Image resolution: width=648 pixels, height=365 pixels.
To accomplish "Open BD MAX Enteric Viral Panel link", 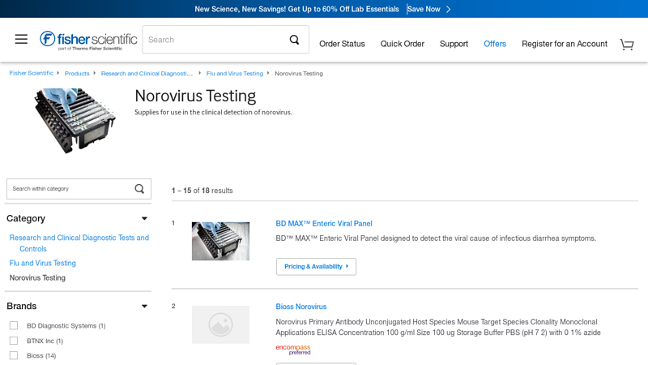I will tap(324, 224).
